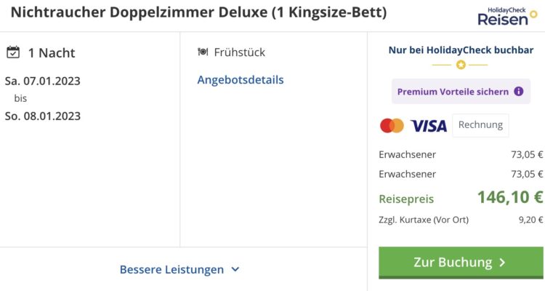Click the Zur Buchung button
This screenshot has width=545, height=291.
[x=461, y=263]
